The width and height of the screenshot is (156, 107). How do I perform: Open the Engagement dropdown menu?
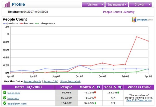coord(117,5)
